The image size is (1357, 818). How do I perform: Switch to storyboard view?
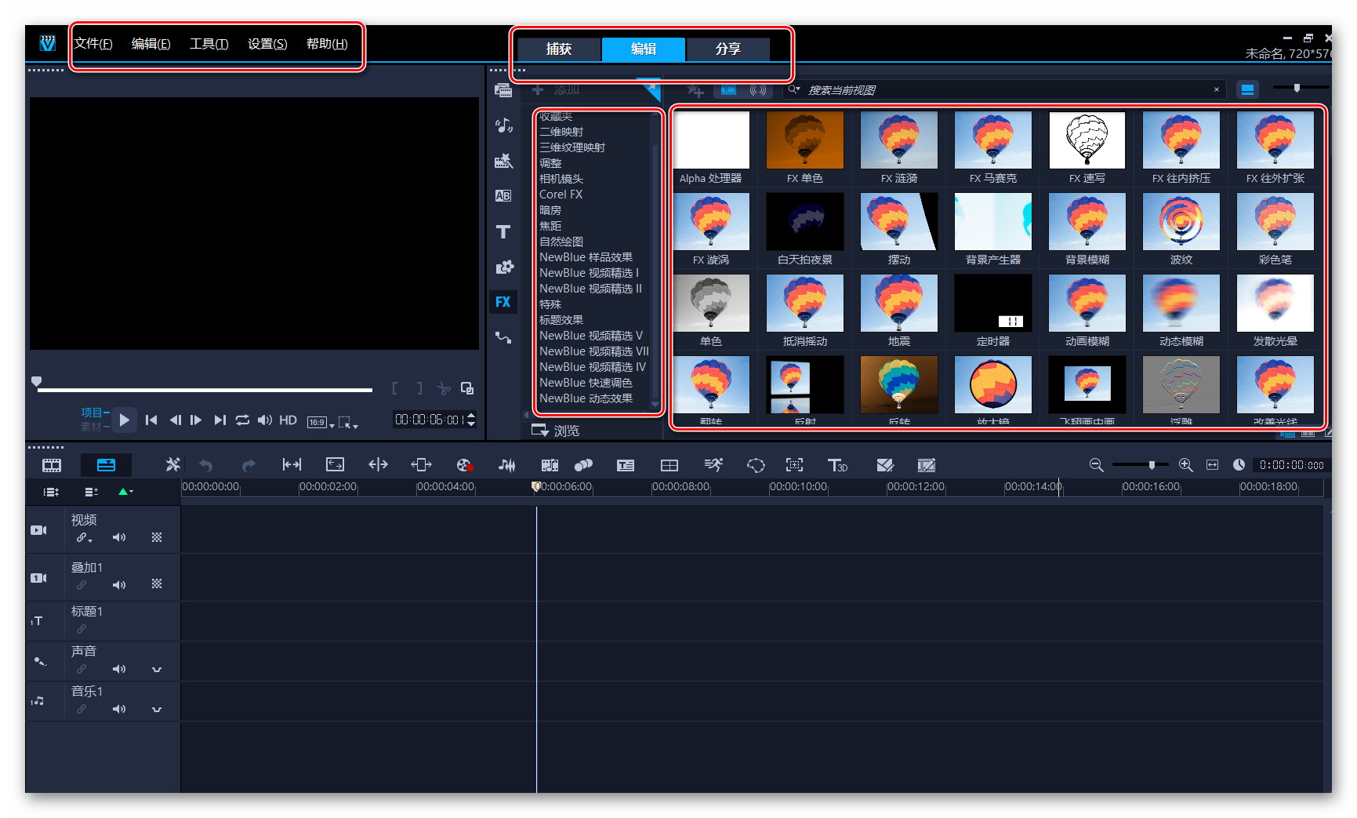click(x=52, y=465)
